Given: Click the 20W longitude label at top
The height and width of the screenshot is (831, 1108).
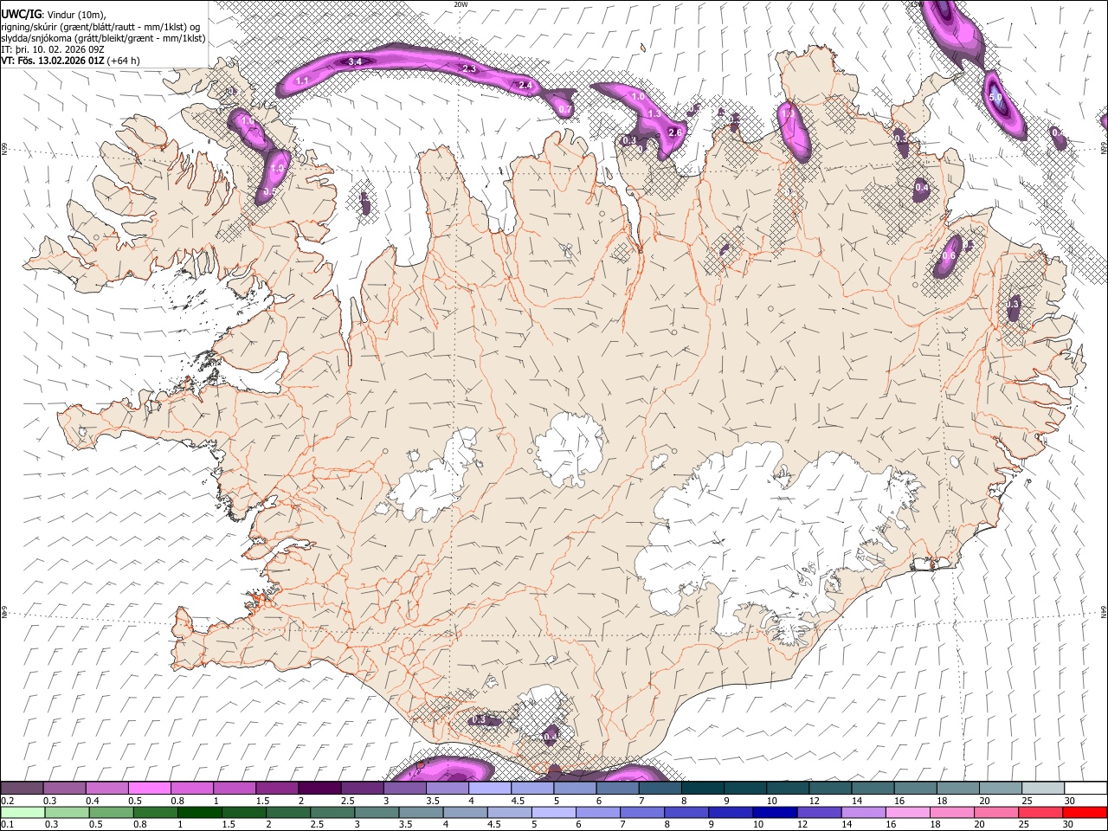Looking at the screenshot, I should (461, 4).
